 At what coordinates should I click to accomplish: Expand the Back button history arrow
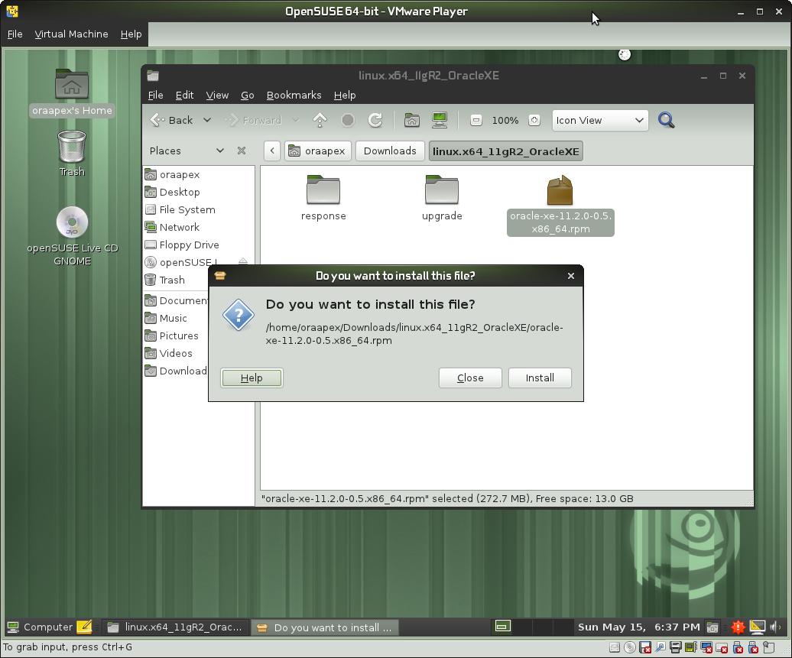[x=206, y=120]
